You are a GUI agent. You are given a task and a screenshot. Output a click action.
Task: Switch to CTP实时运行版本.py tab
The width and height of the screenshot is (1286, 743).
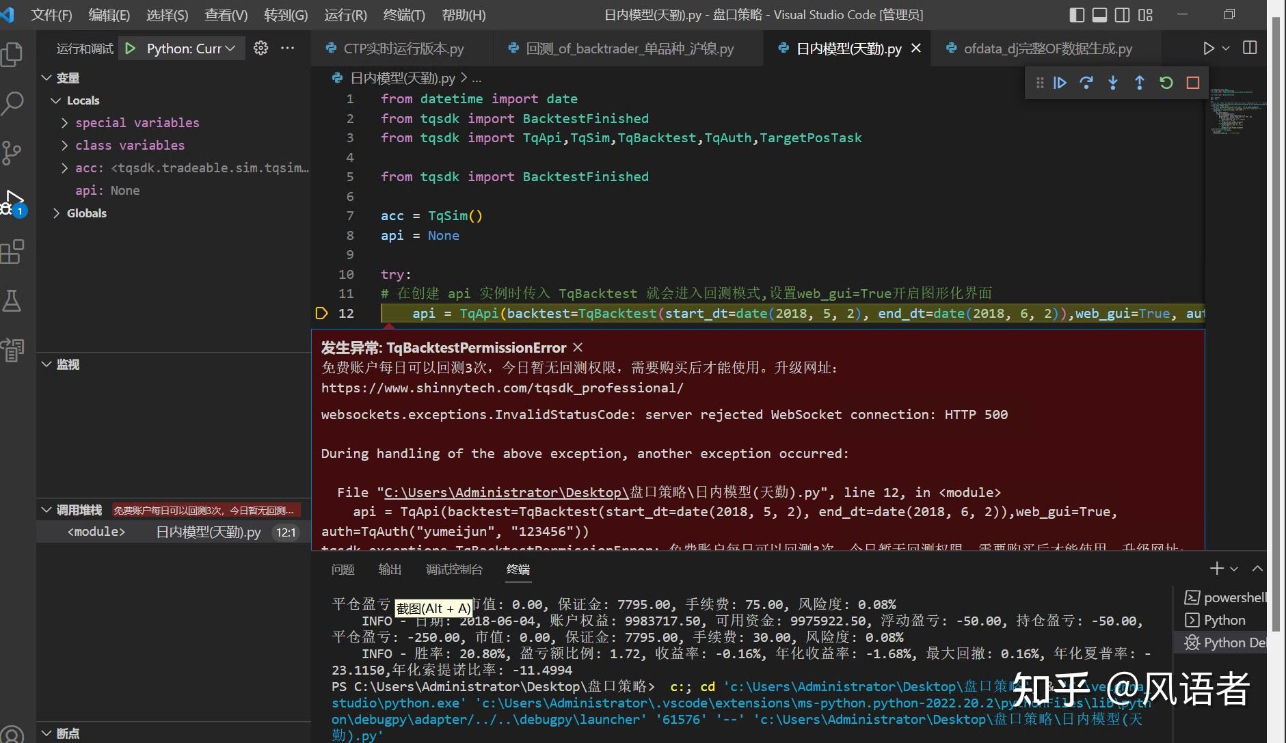click(x=402, y=49)
